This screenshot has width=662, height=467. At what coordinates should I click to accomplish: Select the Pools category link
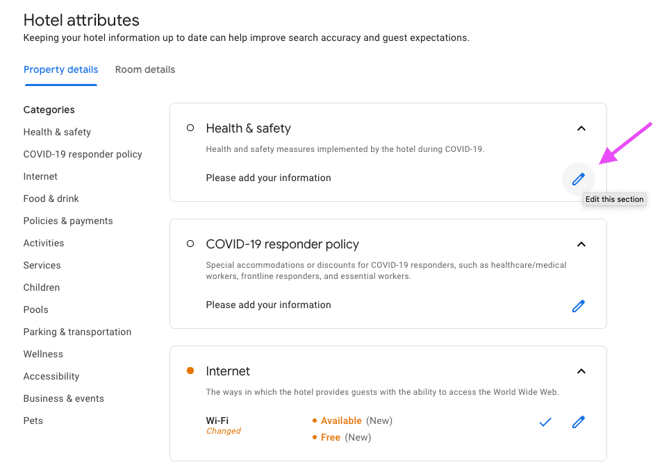coord(36,309)
